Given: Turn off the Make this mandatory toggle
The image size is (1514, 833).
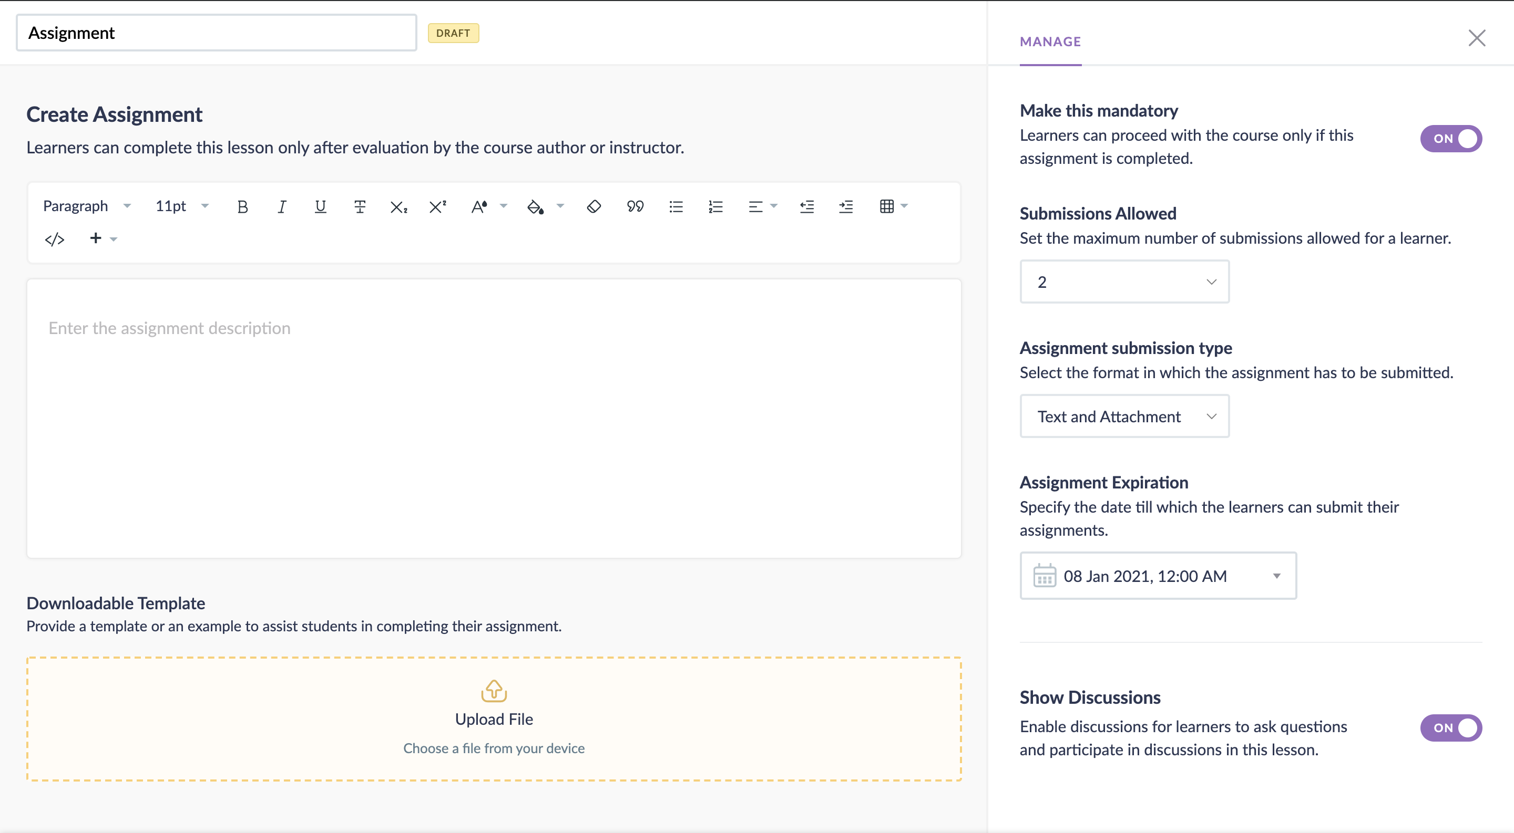Looking at the screenshot, I should (1450, 139).
